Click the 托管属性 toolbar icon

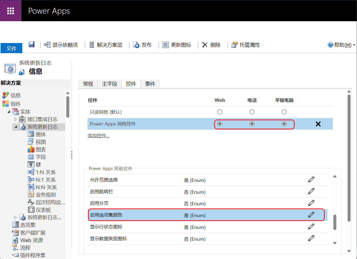(x=235, y=45)
